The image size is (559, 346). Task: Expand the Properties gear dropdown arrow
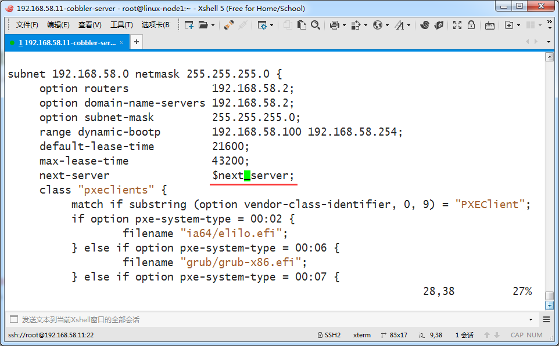(272, 26)
